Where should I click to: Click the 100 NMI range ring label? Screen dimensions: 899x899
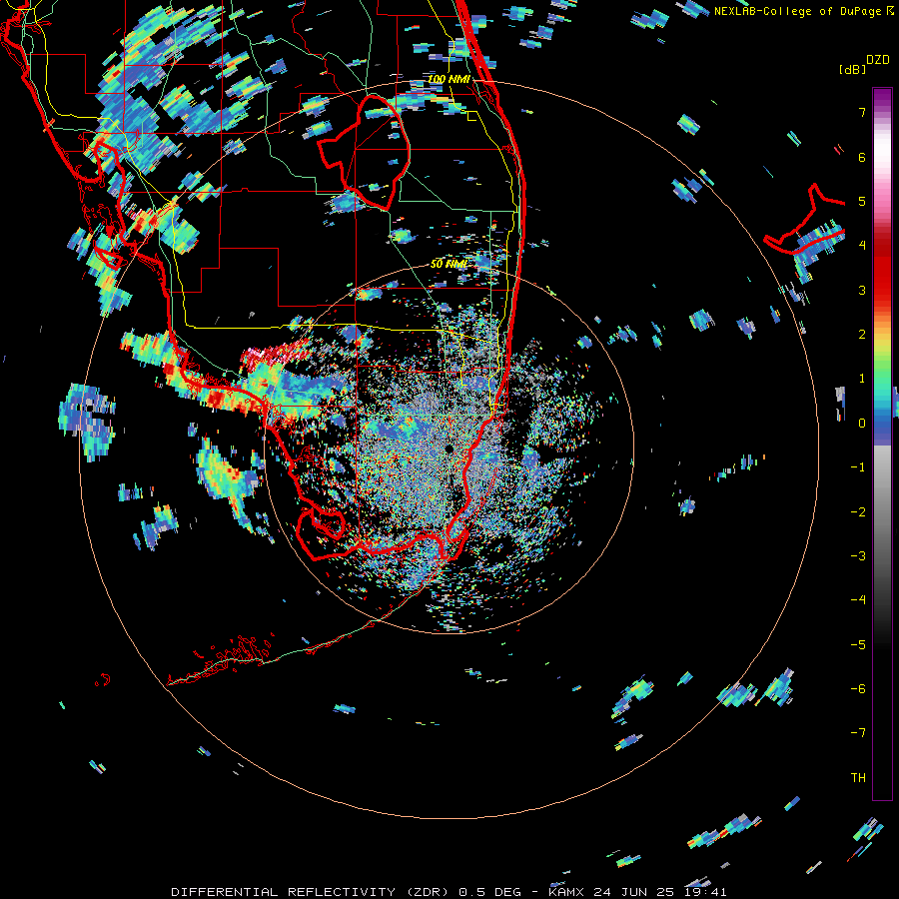click(449, 79)
